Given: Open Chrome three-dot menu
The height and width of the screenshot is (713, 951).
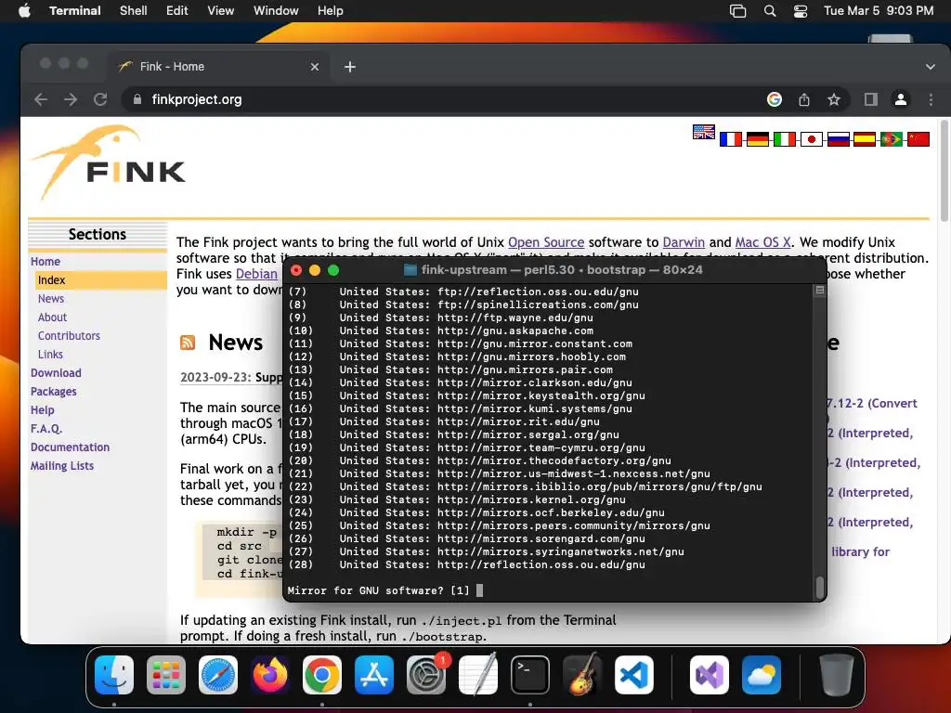Looking at the screenshot, I should tap(931, 99).
